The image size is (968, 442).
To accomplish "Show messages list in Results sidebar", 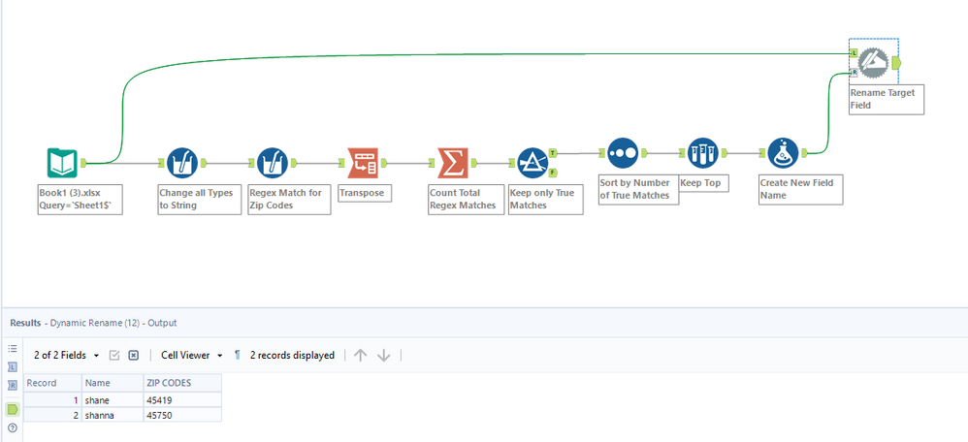I will coord(13,348).
